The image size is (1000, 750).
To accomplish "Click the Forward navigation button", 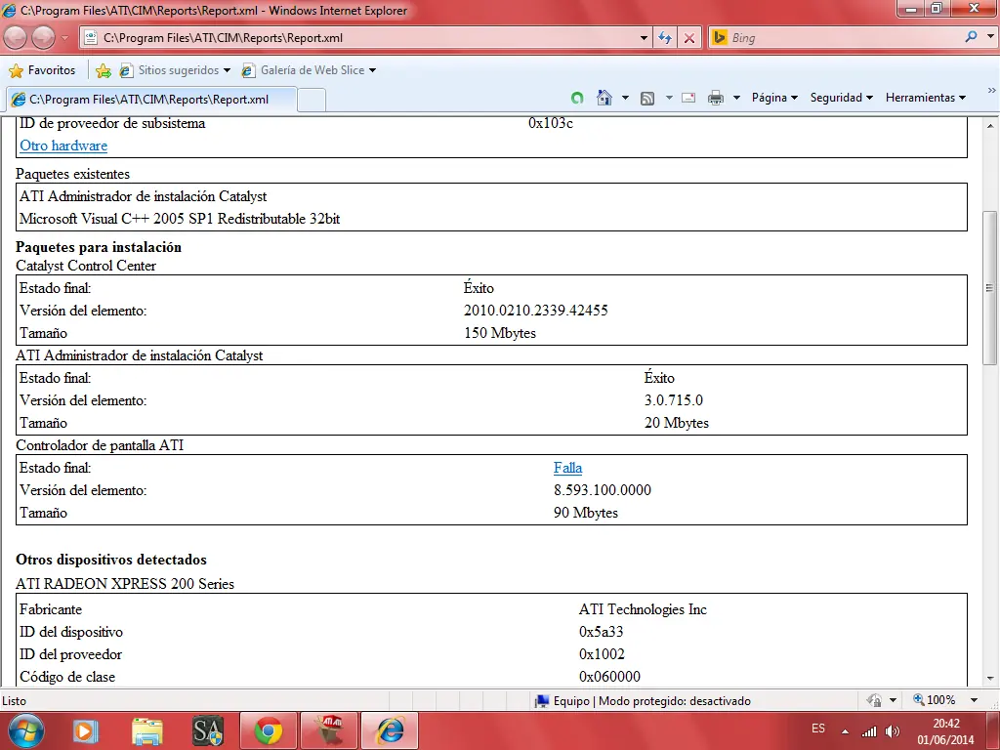I will (43, 38).
